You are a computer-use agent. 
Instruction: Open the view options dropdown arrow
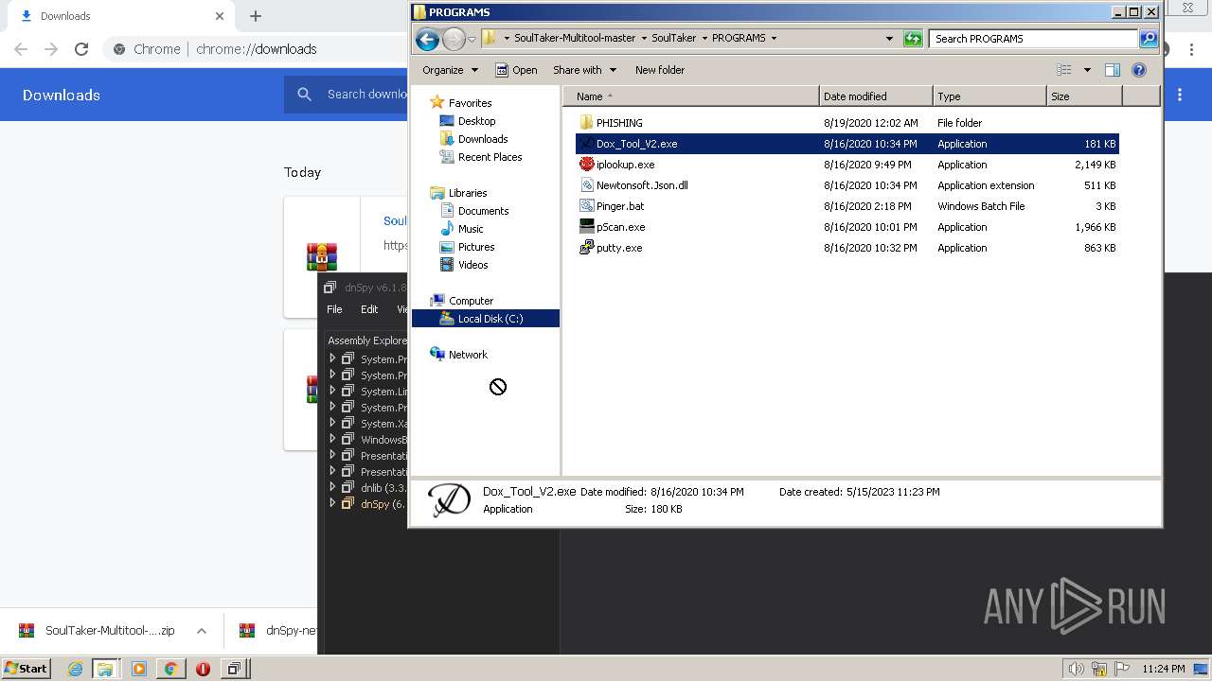coord(1087,70)
